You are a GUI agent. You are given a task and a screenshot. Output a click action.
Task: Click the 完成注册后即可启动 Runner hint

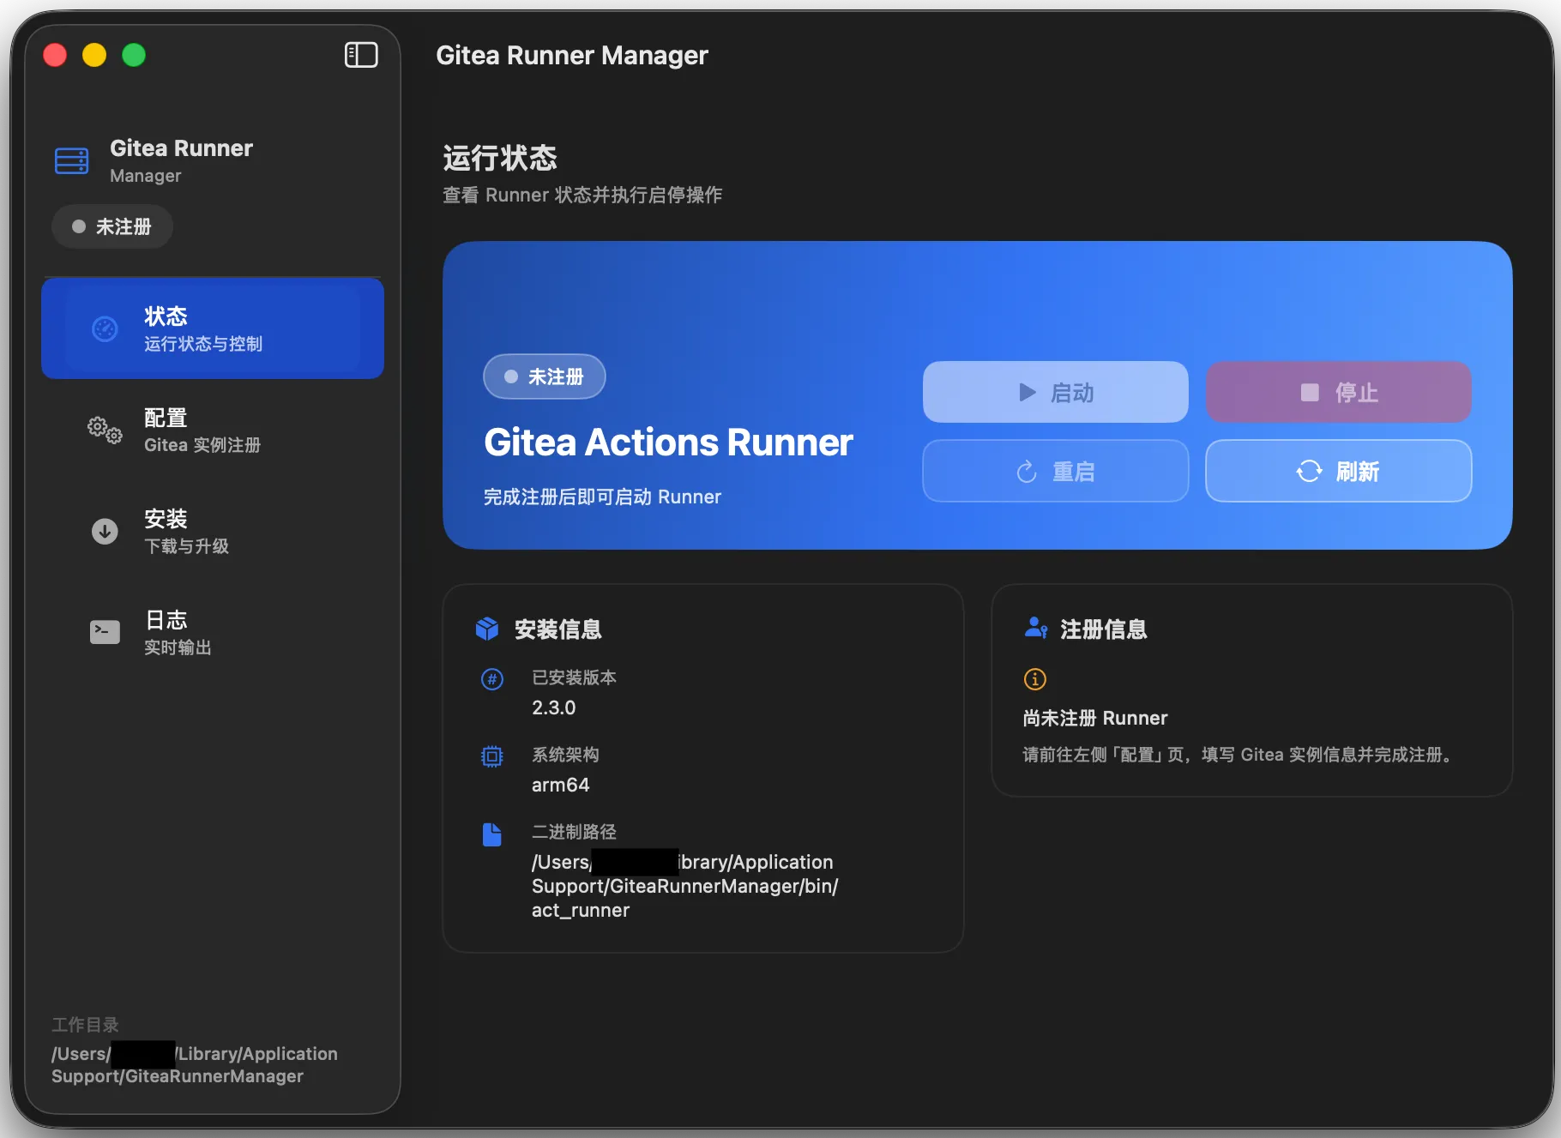[x=602, y=497]
